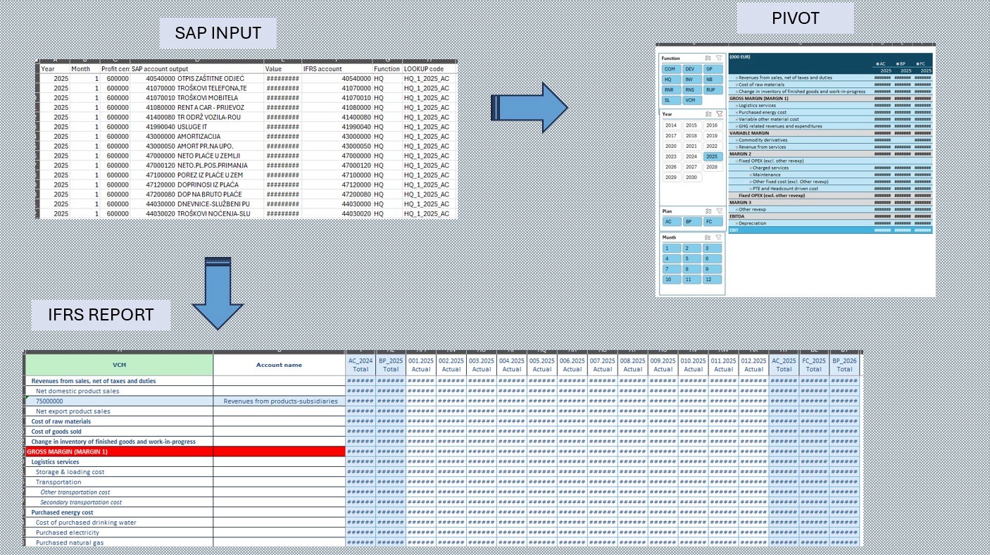
Task: Select DEV in the Function slicer
Action: (691, 69)
